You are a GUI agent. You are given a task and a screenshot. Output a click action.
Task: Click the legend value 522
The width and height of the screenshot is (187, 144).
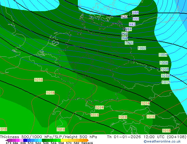click(x=38, y=143)
